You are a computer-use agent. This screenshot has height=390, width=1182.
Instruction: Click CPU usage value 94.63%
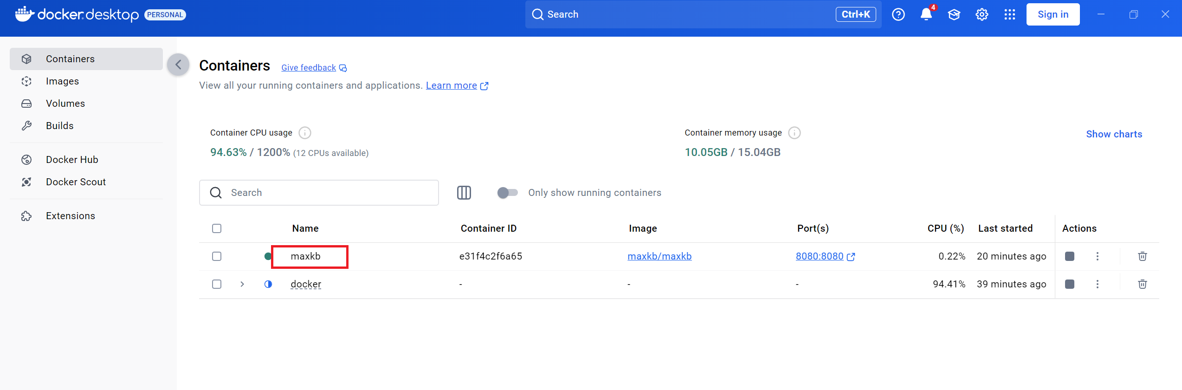pyautogui.click(x=228, y=152)
